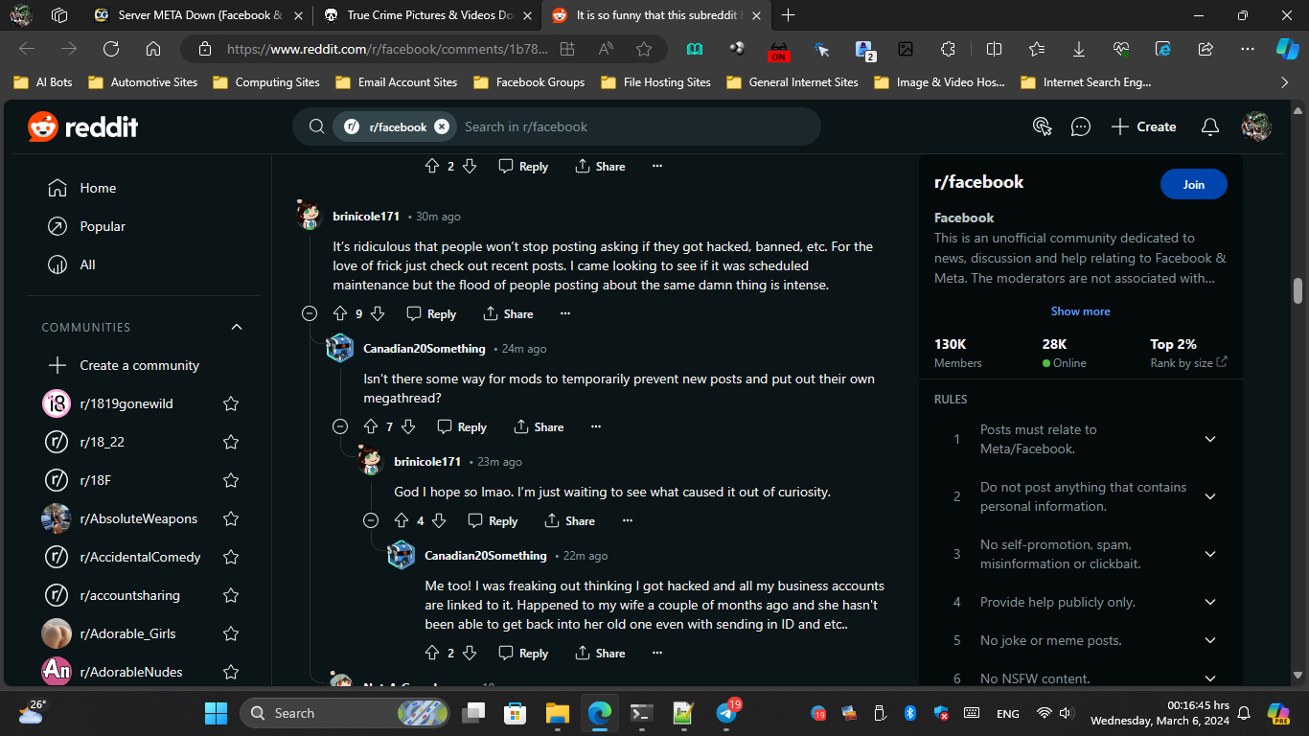Collapse the COMMUNITIES section chevron

click(237, 327)
